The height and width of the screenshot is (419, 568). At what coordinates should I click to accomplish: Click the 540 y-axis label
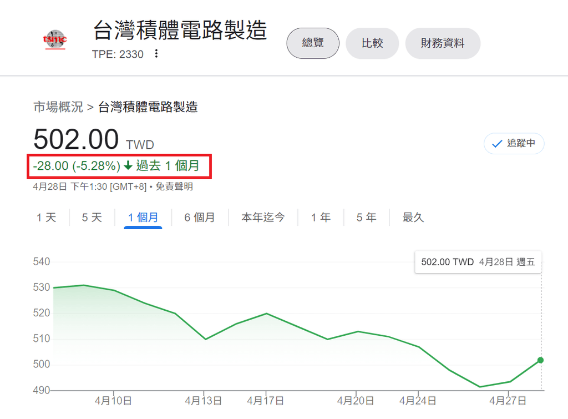[x=41, y=262]
